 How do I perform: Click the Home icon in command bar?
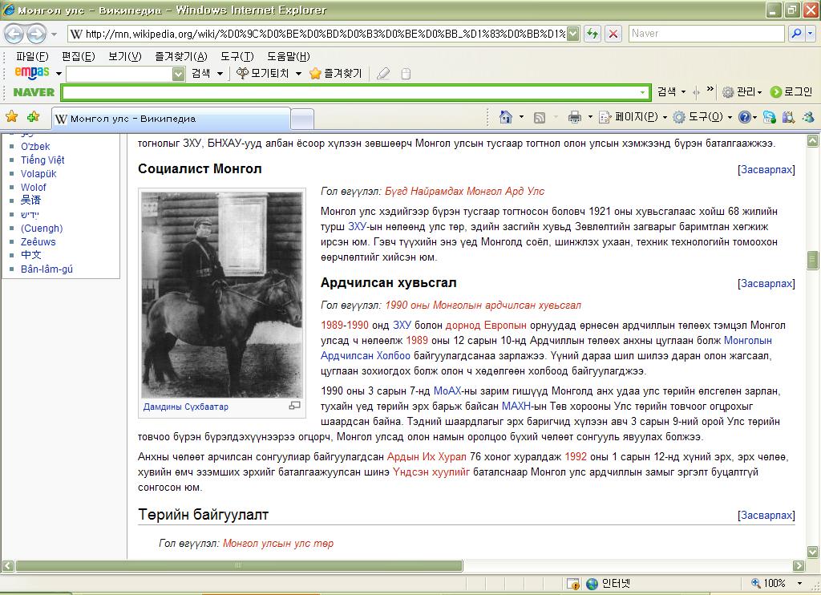tap(506, 117)
